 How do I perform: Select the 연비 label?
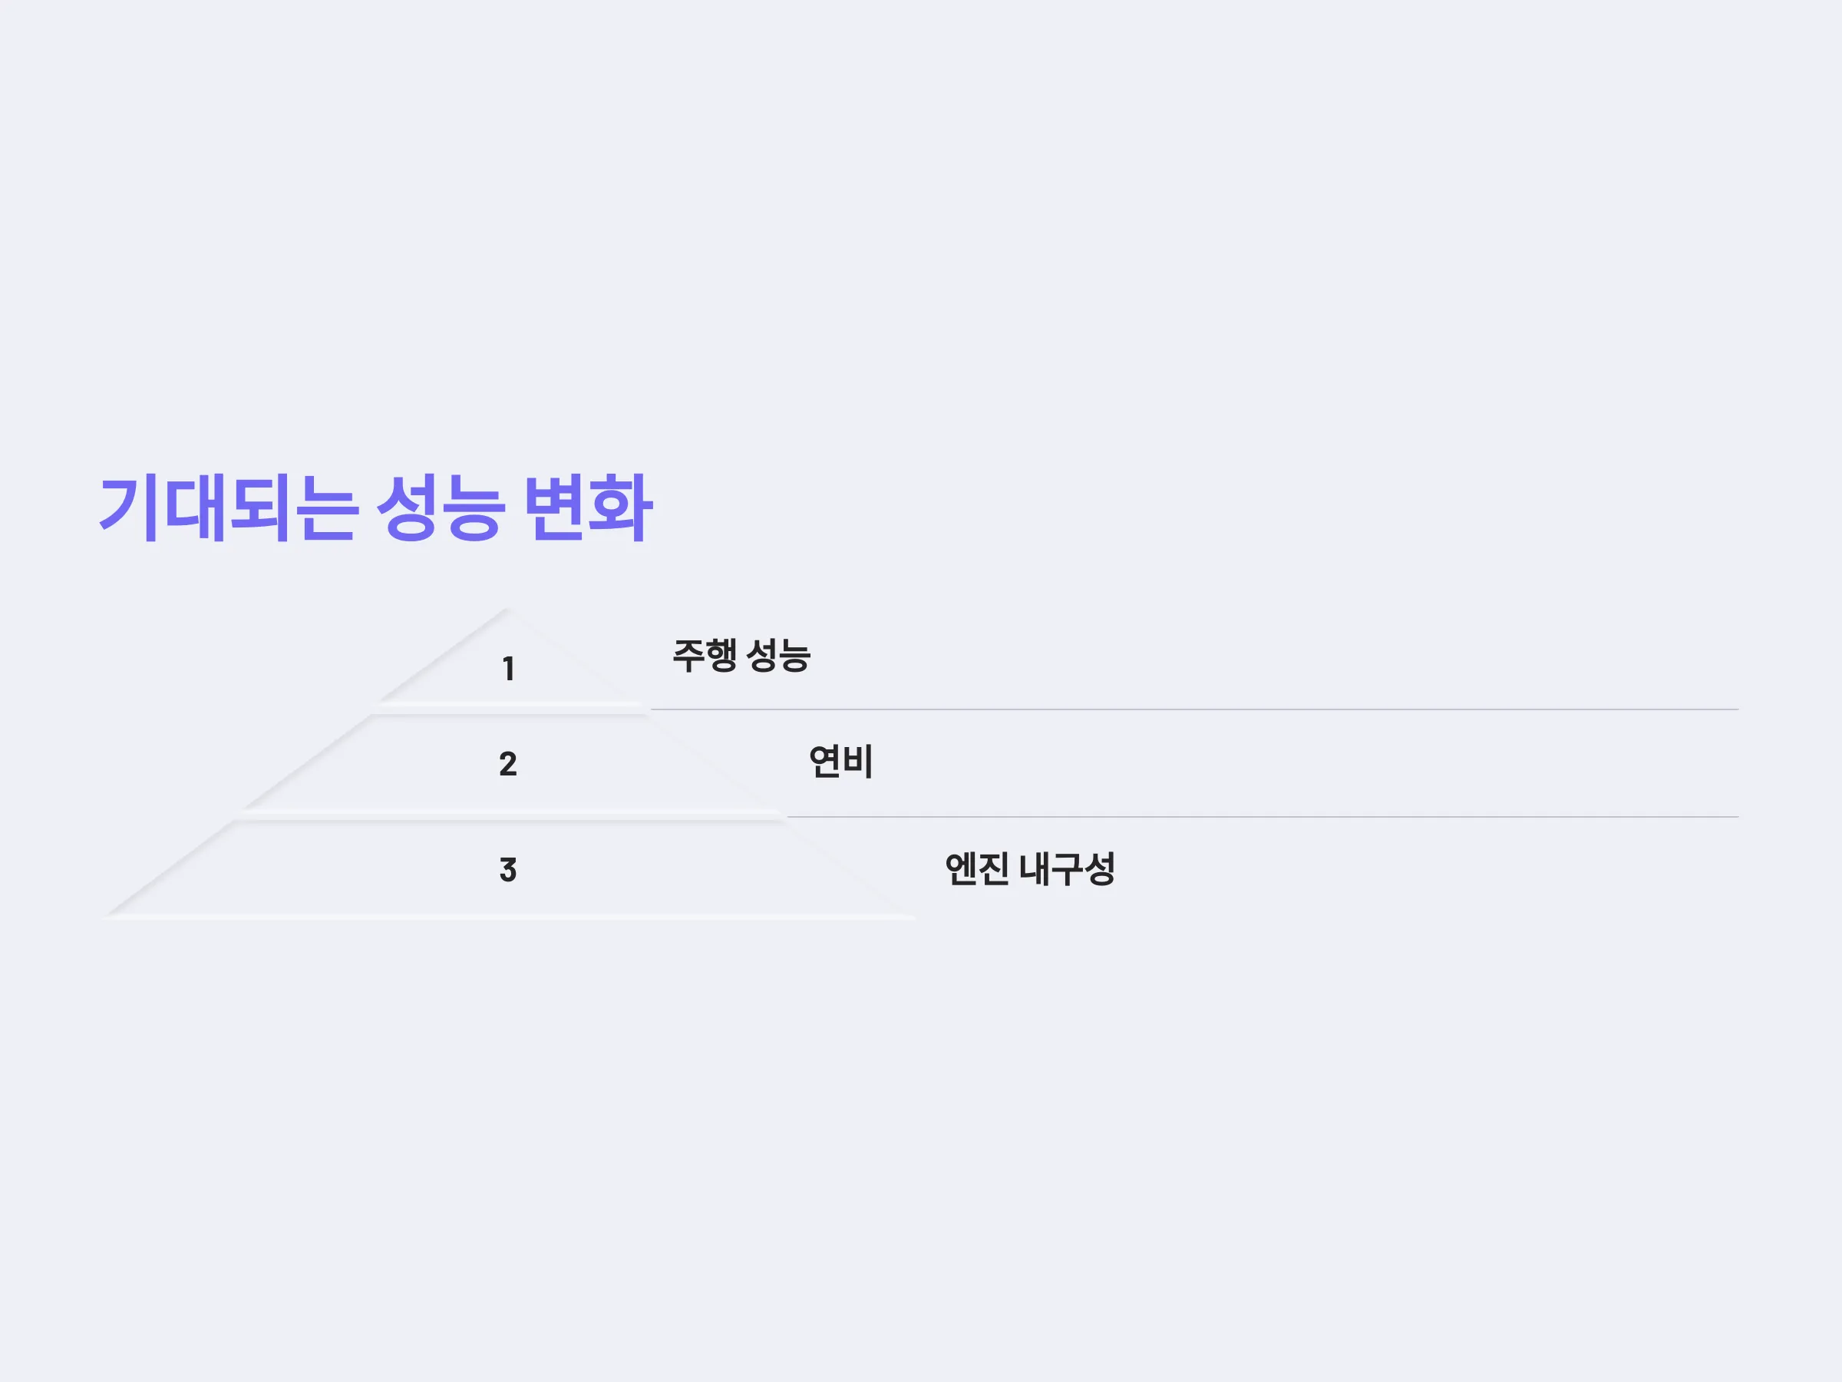[841, 762]
